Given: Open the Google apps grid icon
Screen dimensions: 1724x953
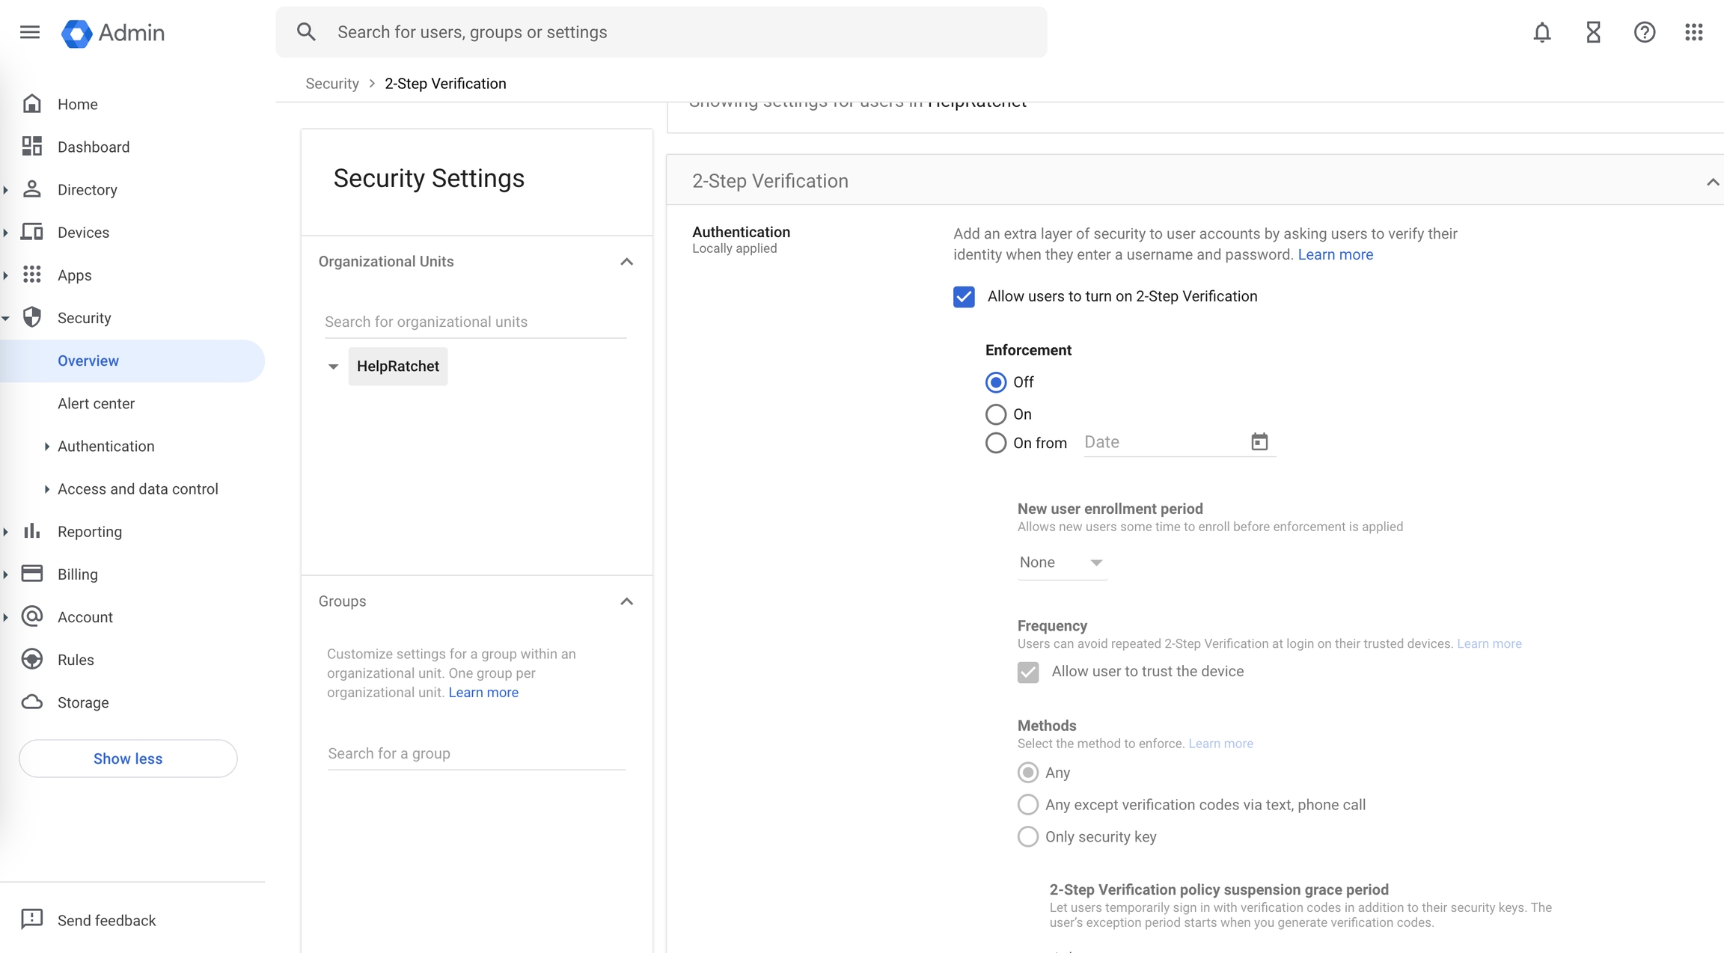Looking at the screenshot, I should pyautogui.click(x=1694, y=32).
